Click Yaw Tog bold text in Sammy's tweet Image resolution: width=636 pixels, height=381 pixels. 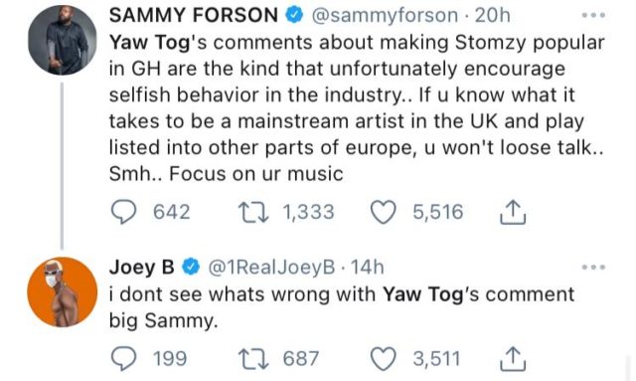tap(150, 43)
